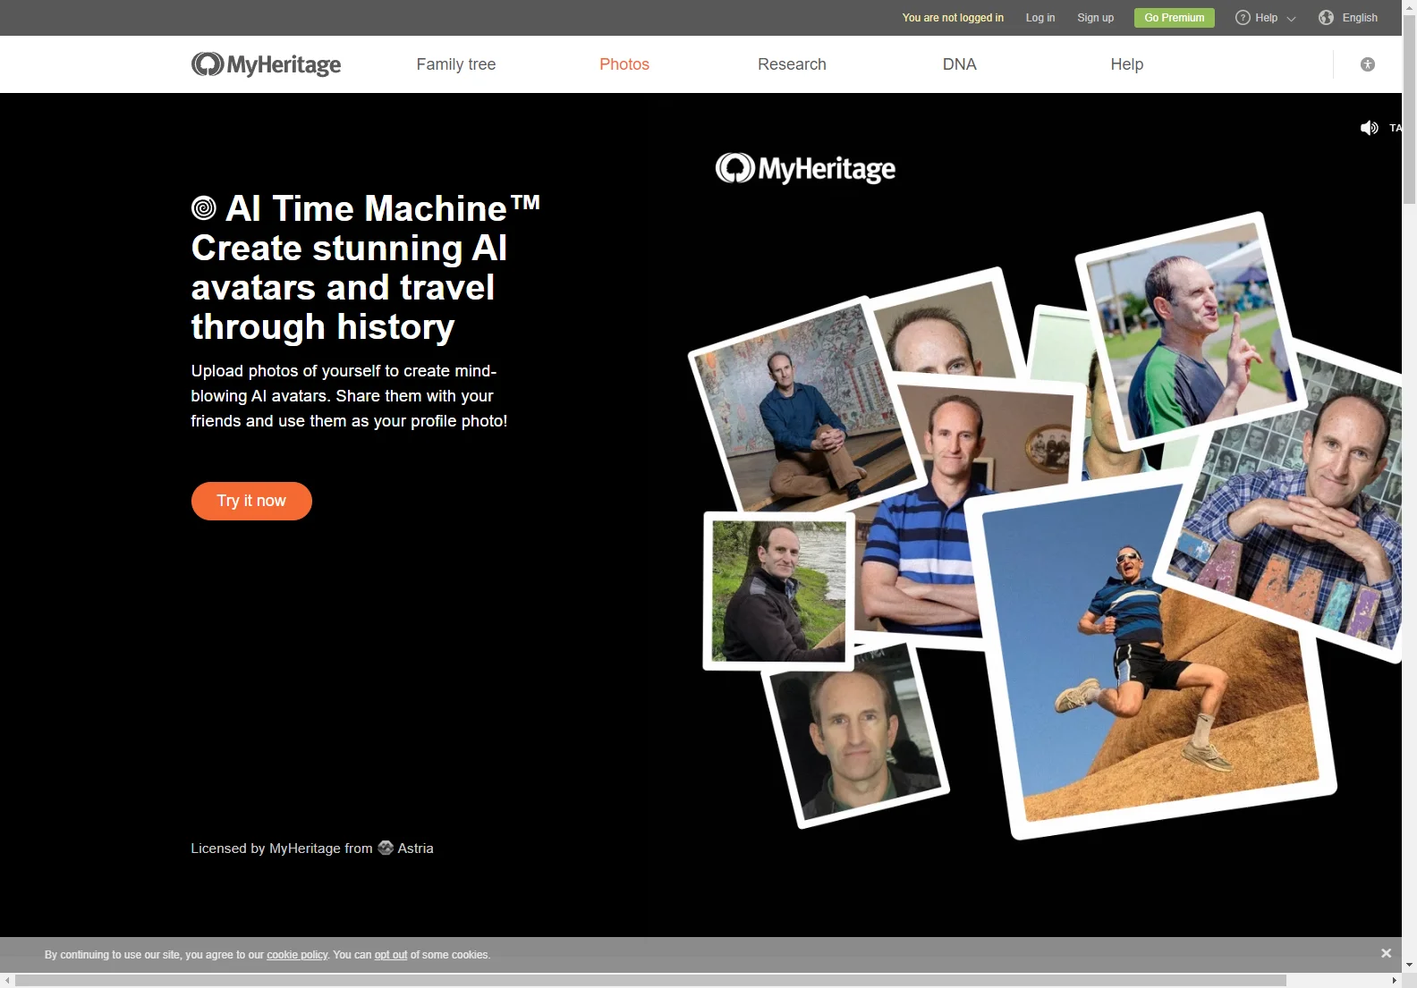
Task: Open the Help item in main navigation
Action: 1127,64
